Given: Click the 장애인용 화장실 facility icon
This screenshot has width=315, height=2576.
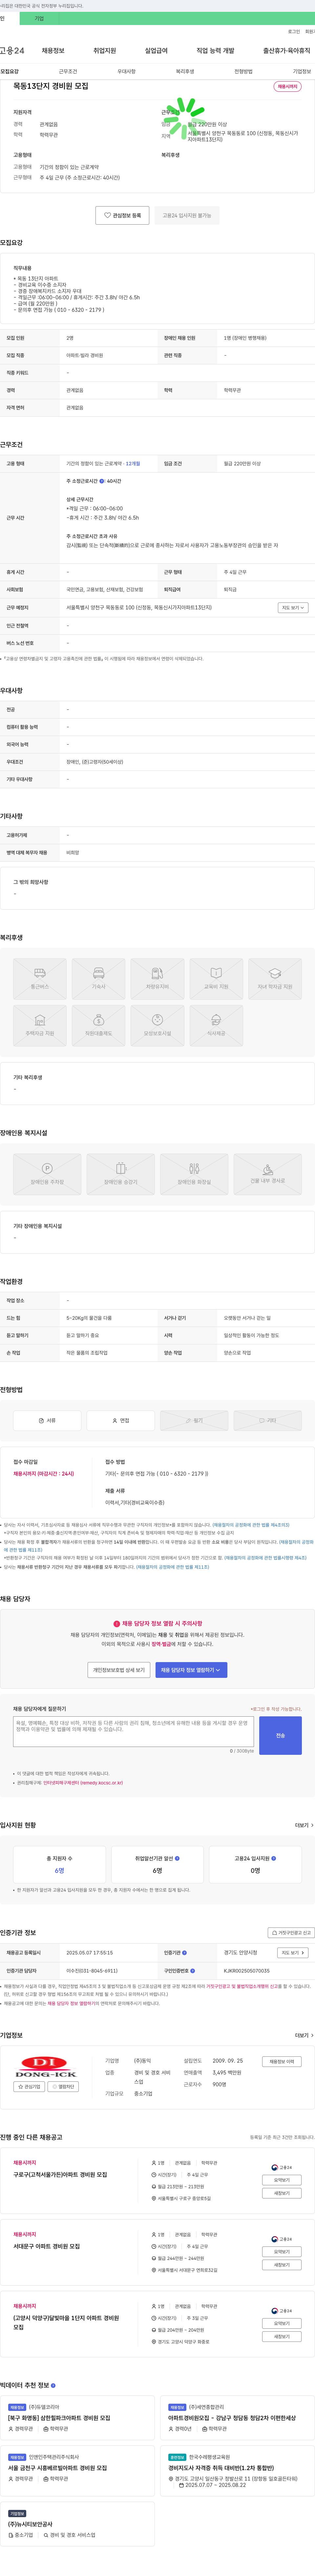Looking at the screenshot, I should 194,1174.
